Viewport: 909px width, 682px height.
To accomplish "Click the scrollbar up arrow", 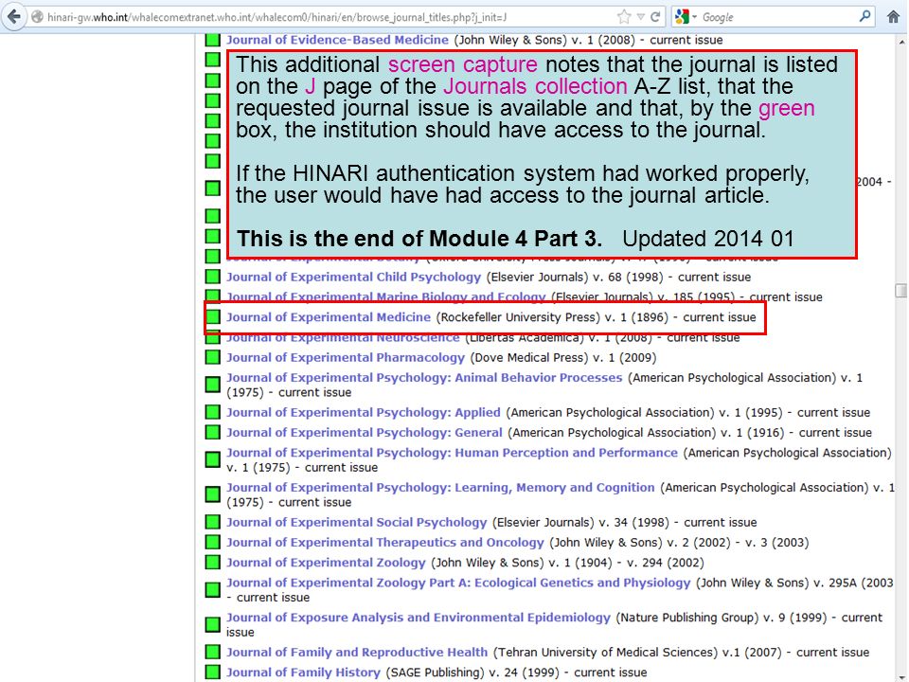I will point(900,42).
